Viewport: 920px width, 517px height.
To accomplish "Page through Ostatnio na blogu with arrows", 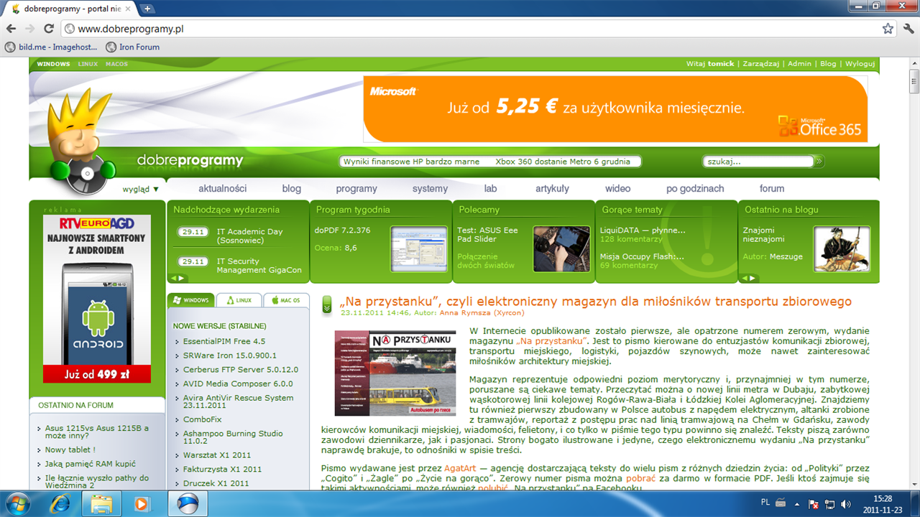I will coord(749,278).
